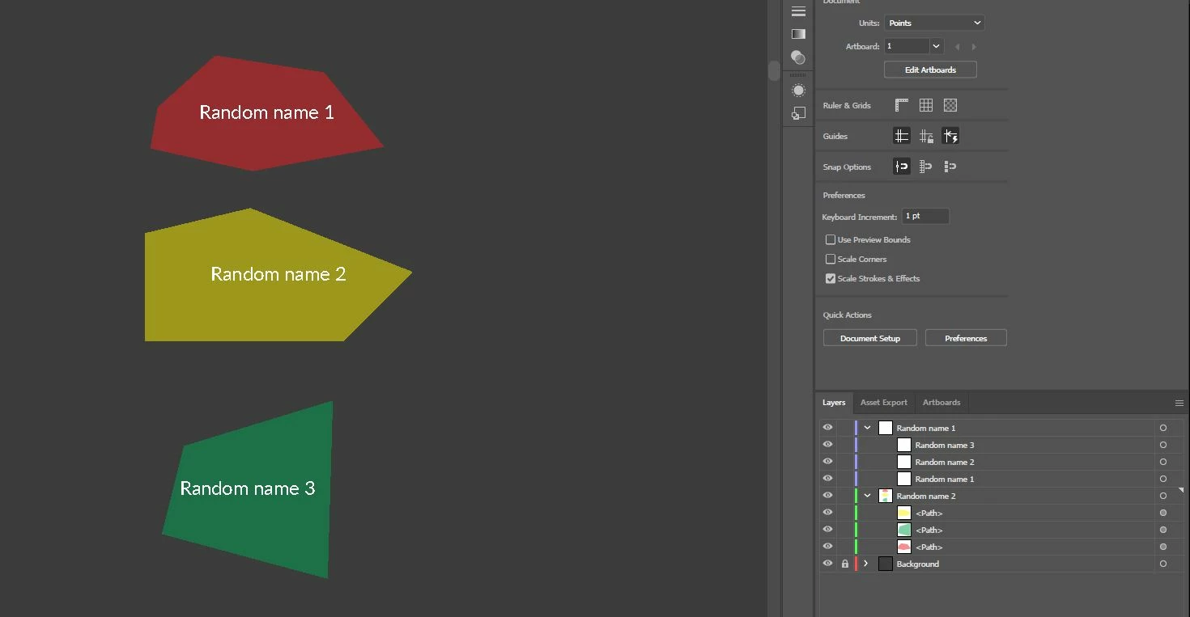Open the overlapping squares panel icon in the dock
Screen dimensions: 1190x617
point(798,113)
